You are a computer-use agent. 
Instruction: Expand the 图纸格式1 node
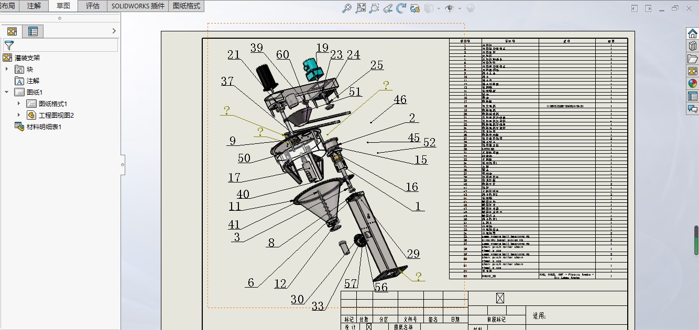tap(19, 104)
